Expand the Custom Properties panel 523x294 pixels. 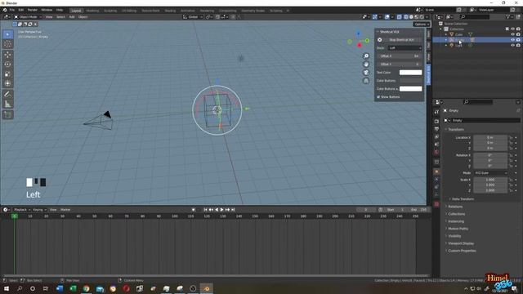click(462, 251)
